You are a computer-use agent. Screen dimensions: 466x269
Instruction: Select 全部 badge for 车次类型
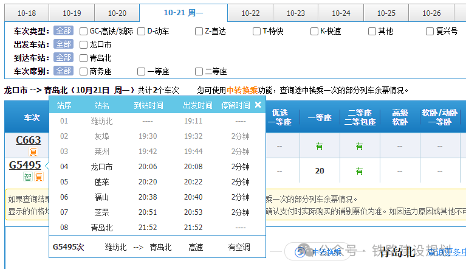click(x=63, y=31)
